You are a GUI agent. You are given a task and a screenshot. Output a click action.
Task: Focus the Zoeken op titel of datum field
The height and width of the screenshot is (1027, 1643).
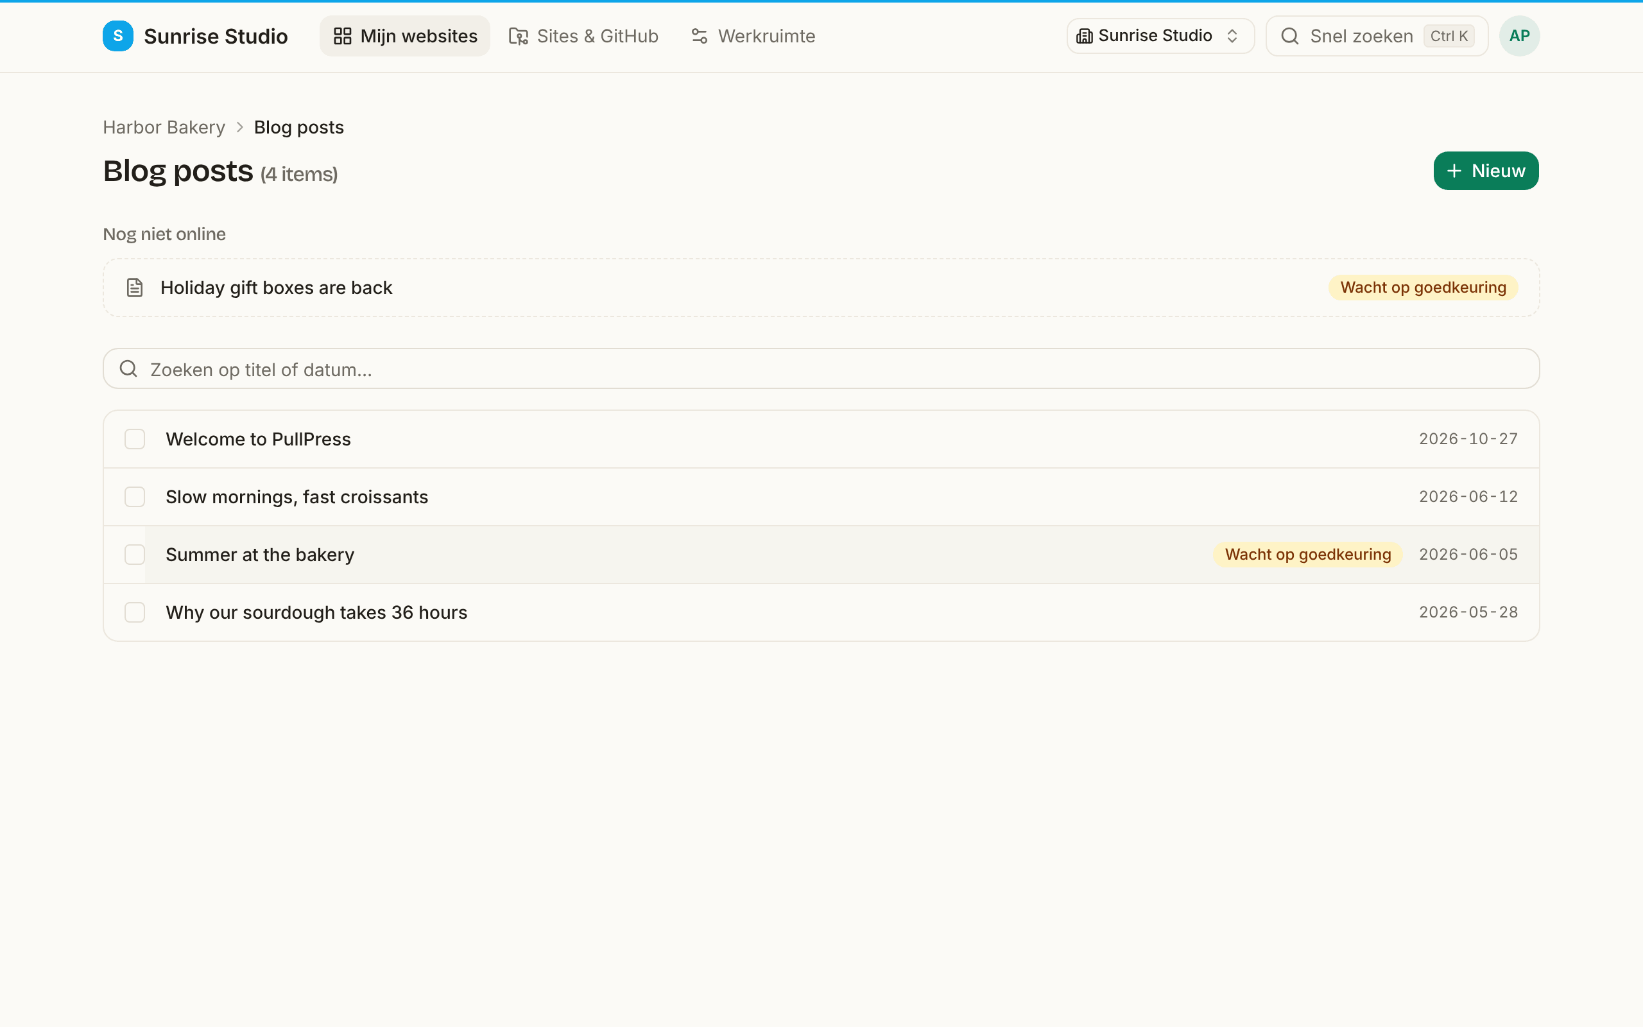821,369
